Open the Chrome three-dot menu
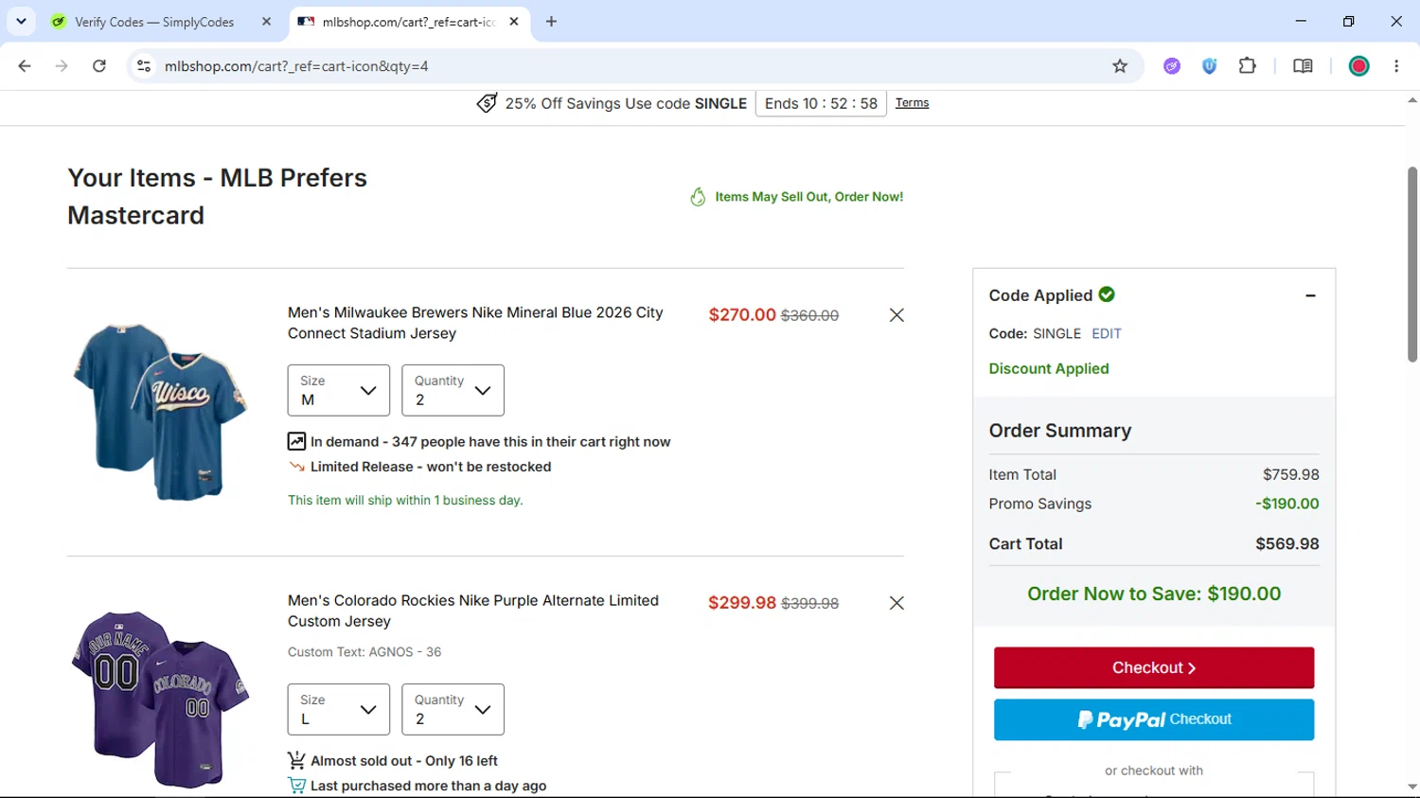This screenshot has width=1420, height=798. 1396,66
